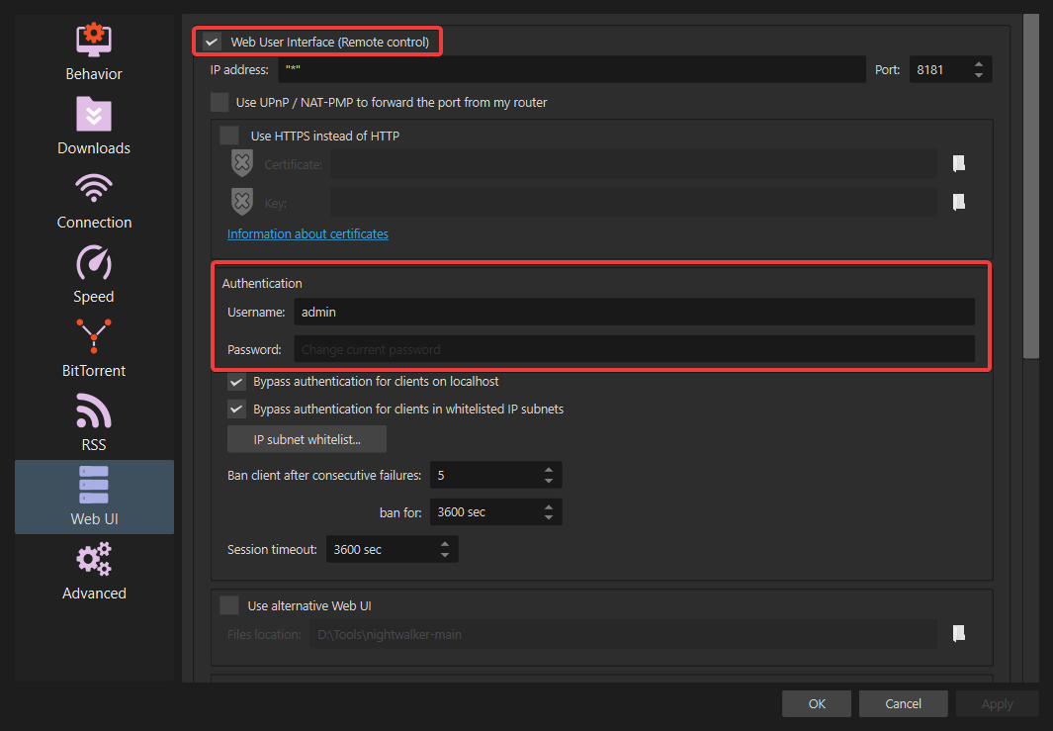Click the Apply button
Screen dimensions: 1053x731
pos(998,703)
